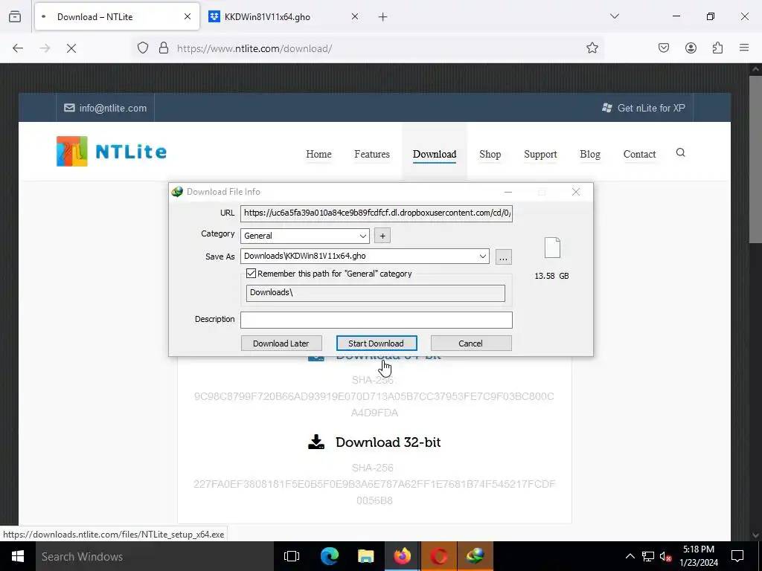Browse for save location with ellipsis button

[x=504, y=257]
